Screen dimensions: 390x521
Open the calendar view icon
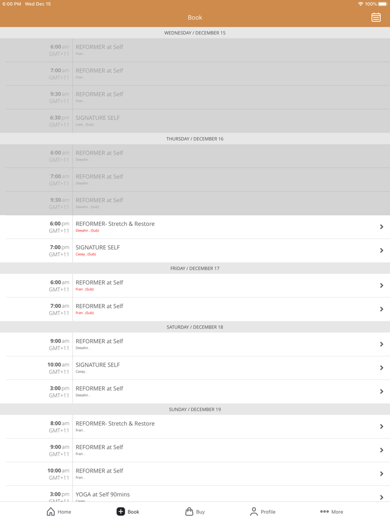click(376, 17)
